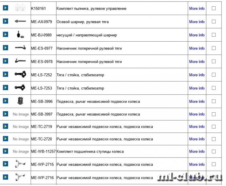Click the blue arrow icon for K150161
The image size is (226, 186).
(6, 8)
